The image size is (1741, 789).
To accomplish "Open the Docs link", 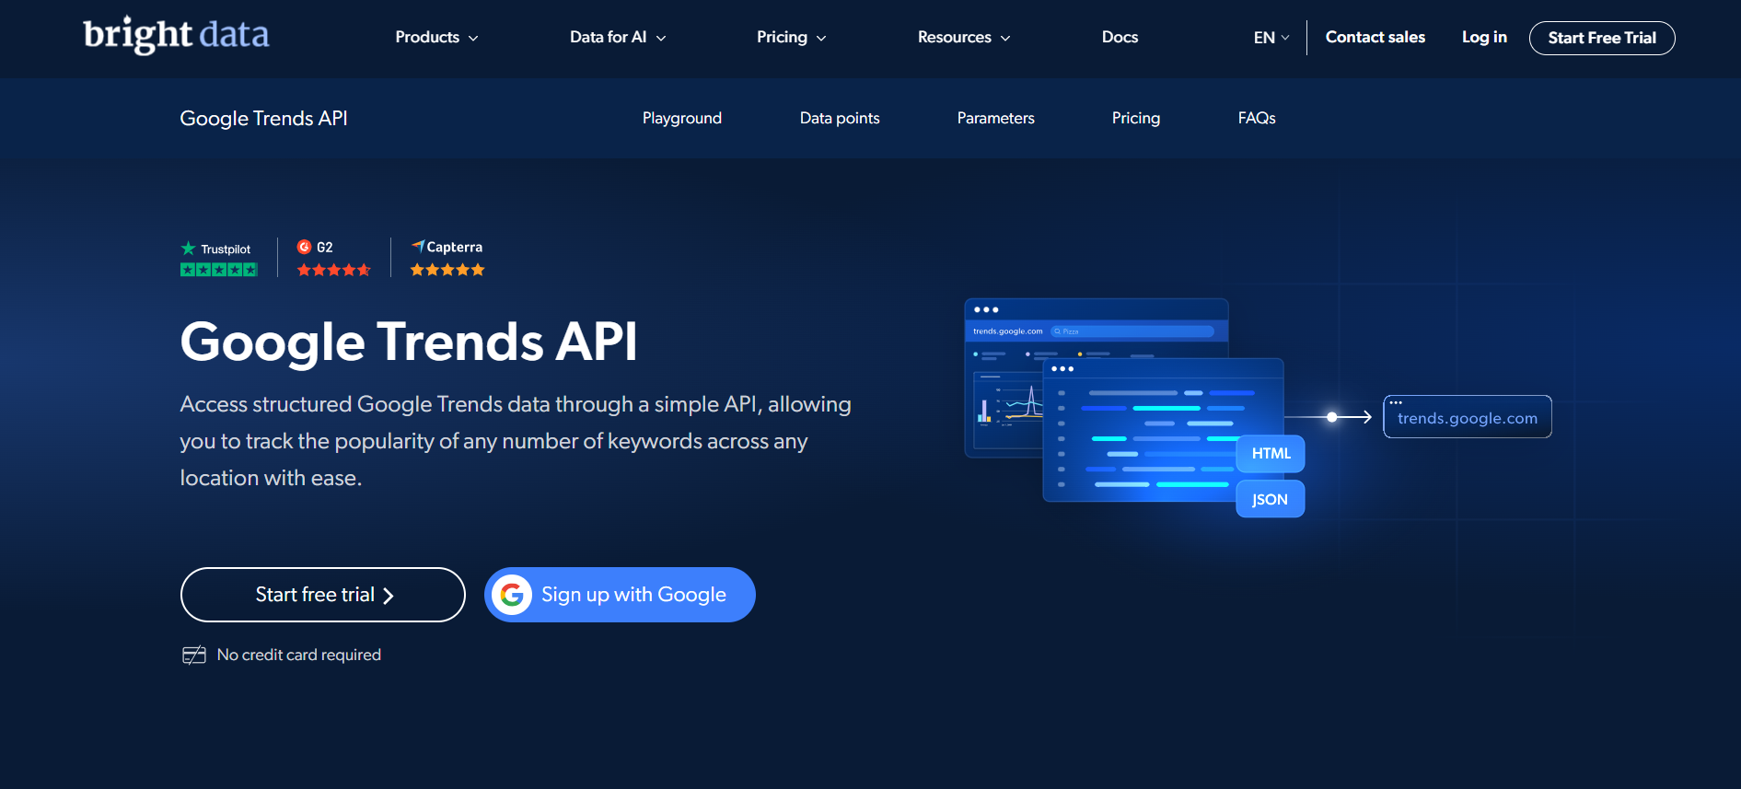I will [1120, 38].
